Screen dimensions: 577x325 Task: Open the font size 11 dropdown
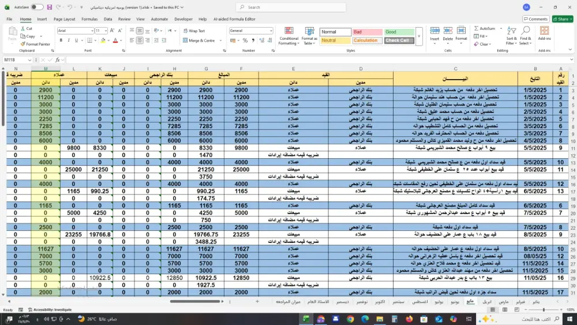click(106, 31)
